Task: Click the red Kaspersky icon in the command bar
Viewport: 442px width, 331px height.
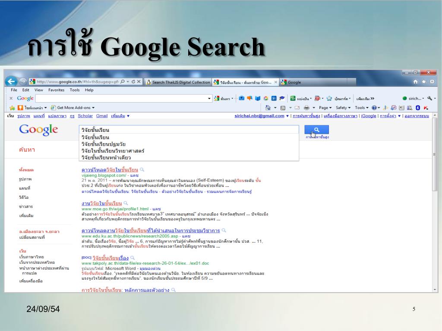Action: point(426,107)
